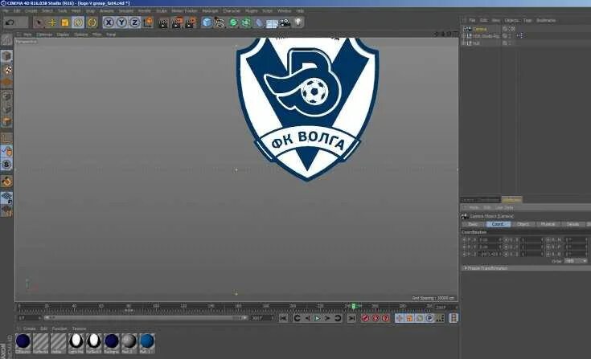Screen dimensions: 591x359
Task: Step to the next frame
Action: pos(327,318)
